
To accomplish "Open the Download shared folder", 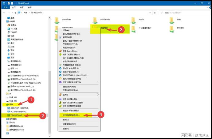I will (x=63, y=20).
